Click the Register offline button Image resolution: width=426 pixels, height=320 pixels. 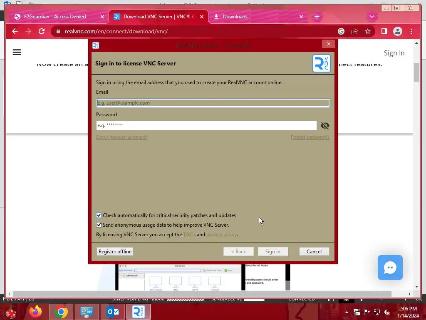pyautogui.click(x=115, y=251)
